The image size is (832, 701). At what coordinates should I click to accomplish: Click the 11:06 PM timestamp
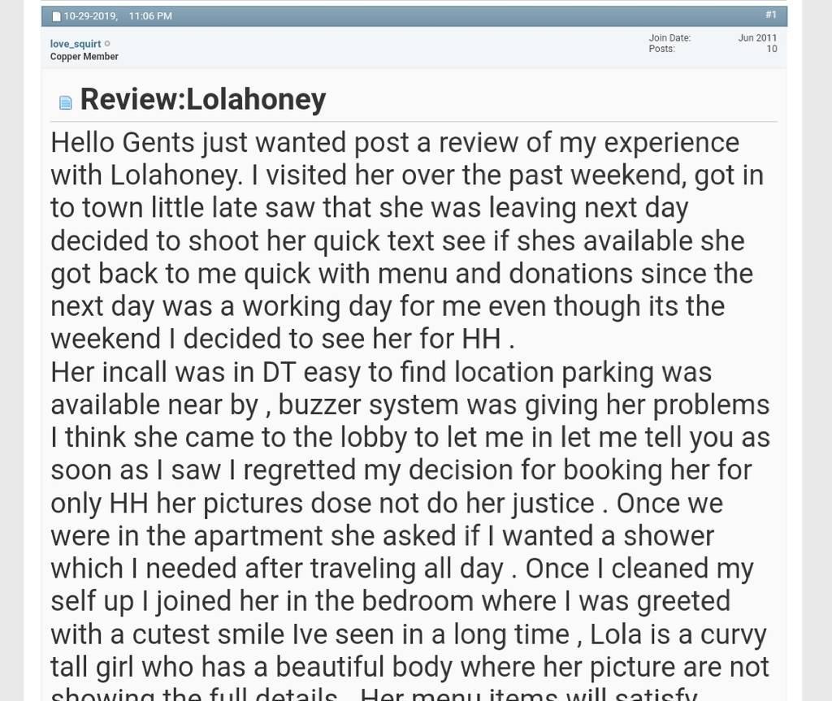[x=150, y=16]
